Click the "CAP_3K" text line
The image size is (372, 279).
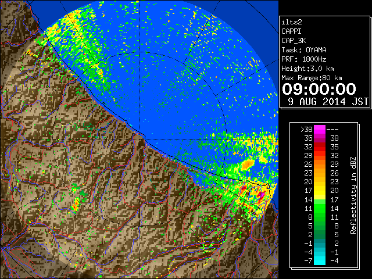click(294, 41)
